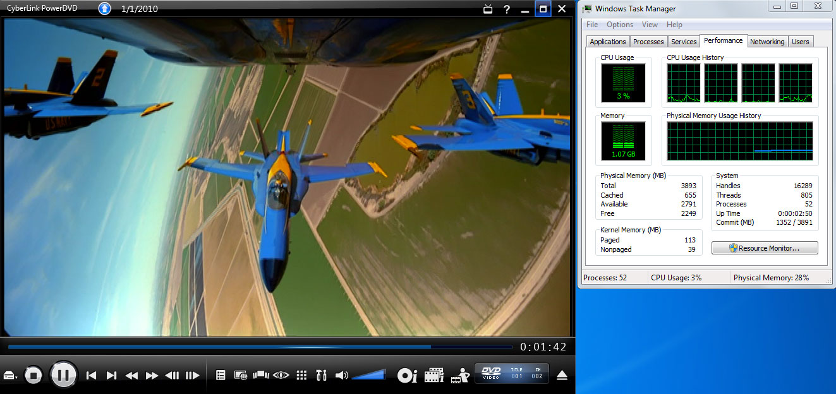
Task: Close the Windows Task Manager window
Action: click(818, 6)
